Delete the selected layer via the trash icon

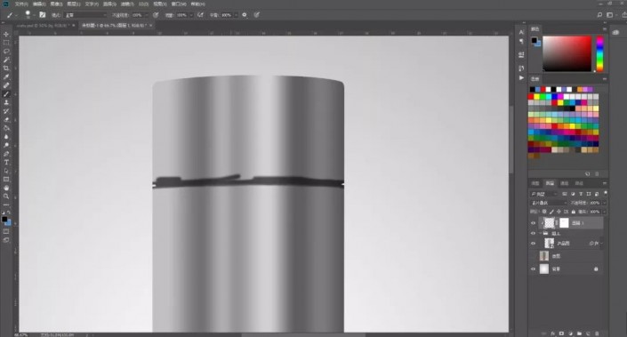click(597, 333)
